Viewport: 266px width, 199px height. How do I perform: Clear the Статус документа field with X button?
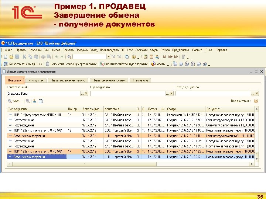pyautogui.click(x=257, y=93)
